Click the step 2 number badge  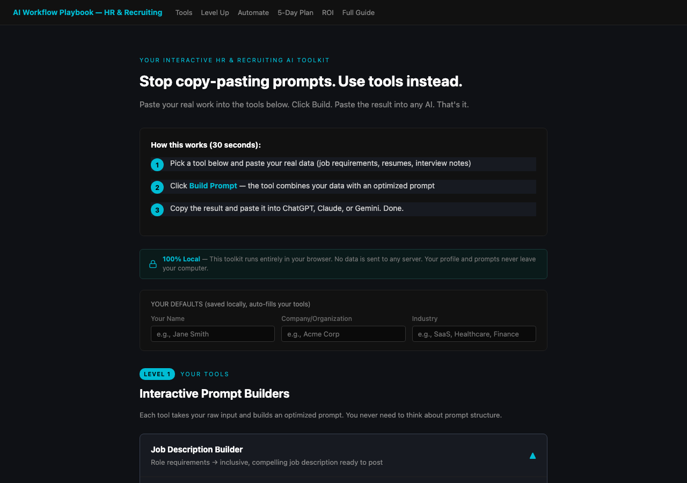coord(157,187)
